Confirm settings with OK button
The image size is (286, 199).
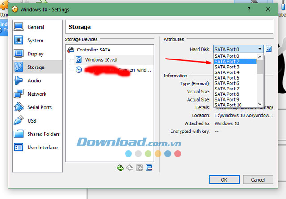(x=224, y=180)
